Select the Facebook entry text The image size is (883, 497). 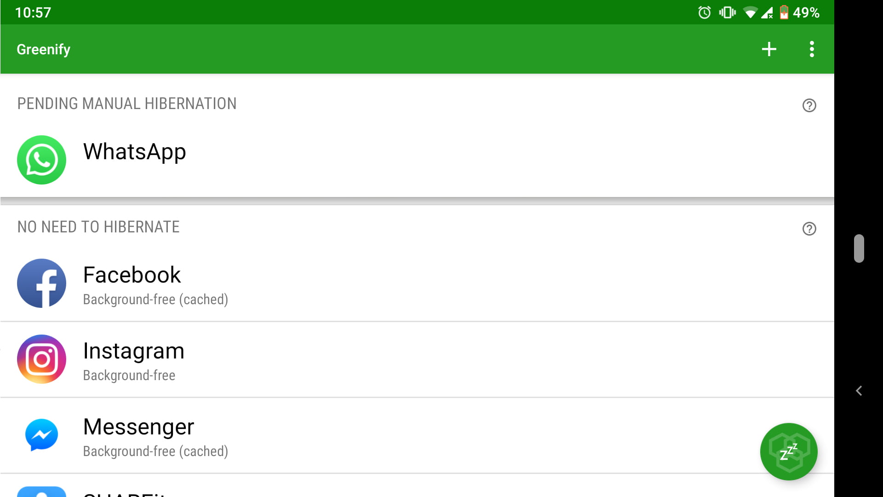pyautogui.click(x=132, y=275)
